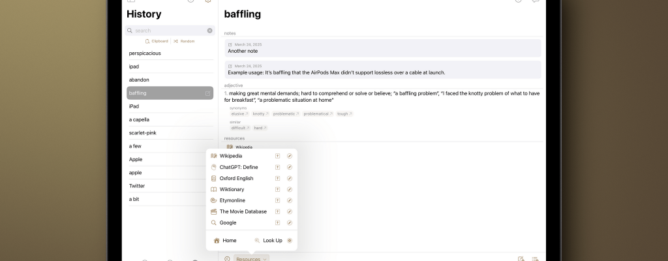668x261 pixels.
Task: Choose Wiktionary in the resources list
Action: coord(232,189)
